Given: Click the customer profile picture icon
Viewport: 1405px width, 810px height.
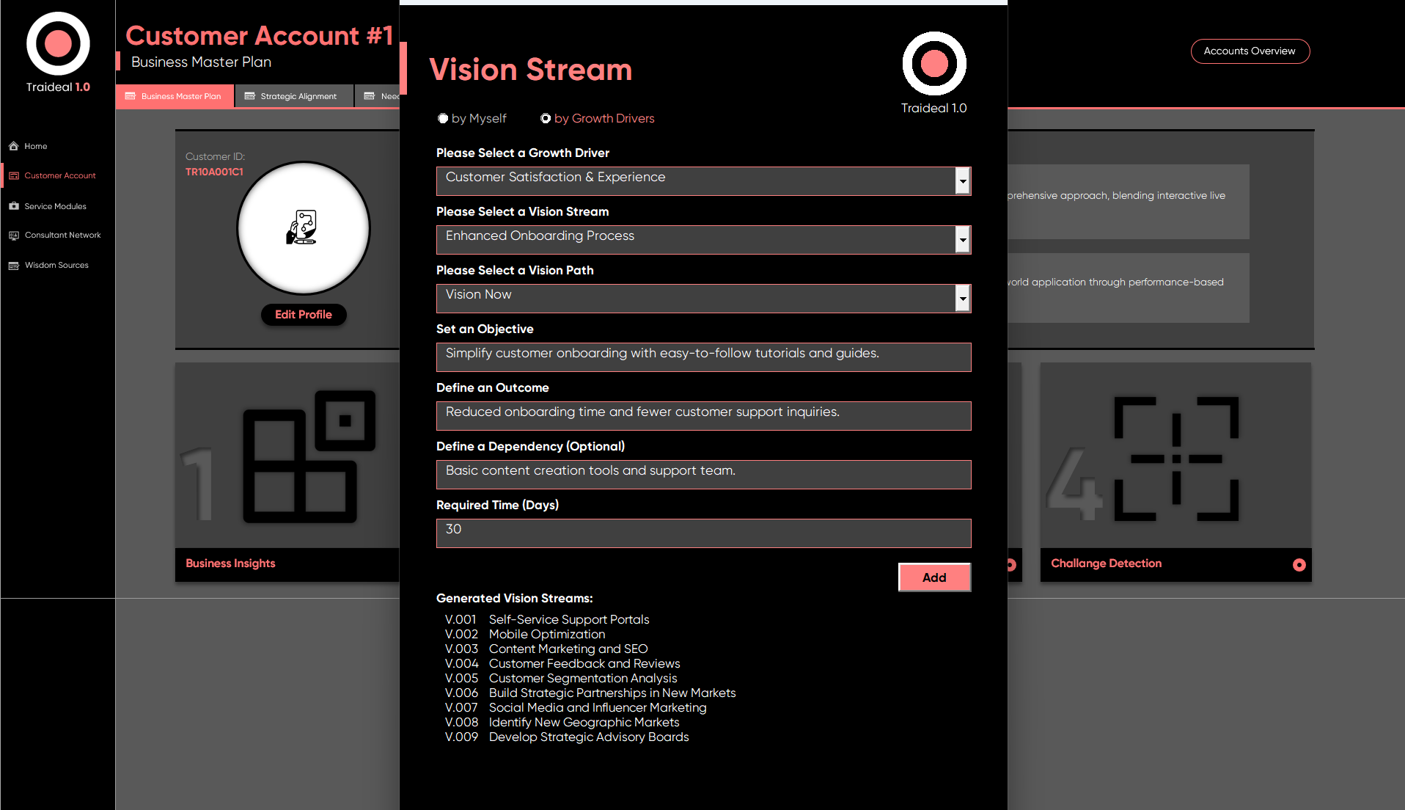Looking at the screenshot, I should pyautogui.click(x=303, y=228).
